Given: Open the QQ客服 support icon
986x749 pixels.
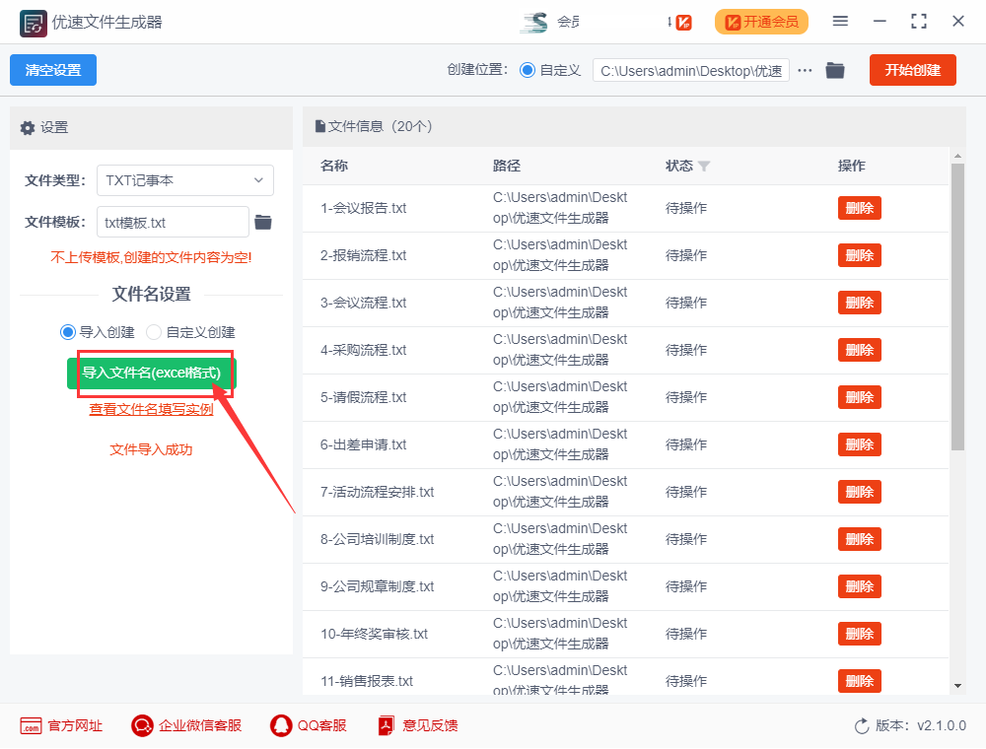Looking at the screenshot, I should [x=281, y=725].
